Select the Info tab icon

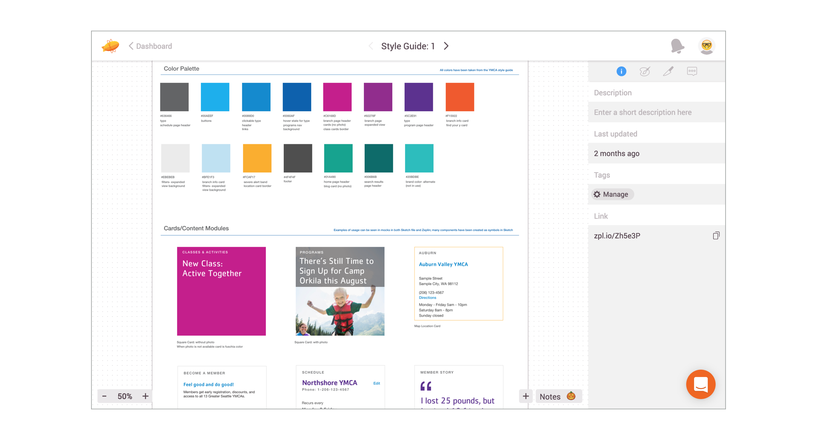coord(621,71)
